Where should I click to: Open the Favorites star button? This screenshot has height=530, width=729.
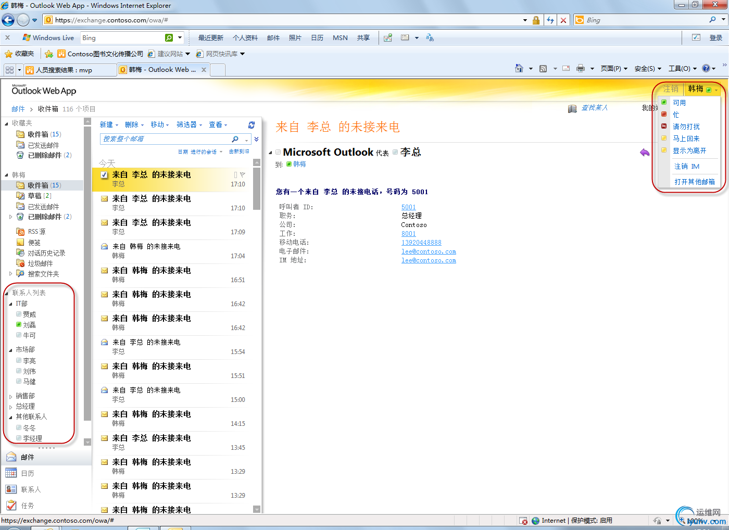19,54
